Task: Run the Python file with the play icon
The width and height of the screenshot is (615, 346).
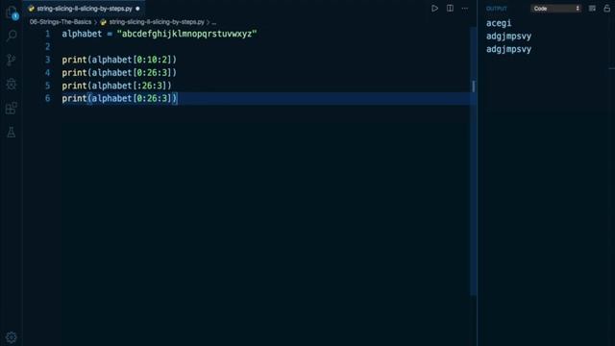Action: [434, 9]
